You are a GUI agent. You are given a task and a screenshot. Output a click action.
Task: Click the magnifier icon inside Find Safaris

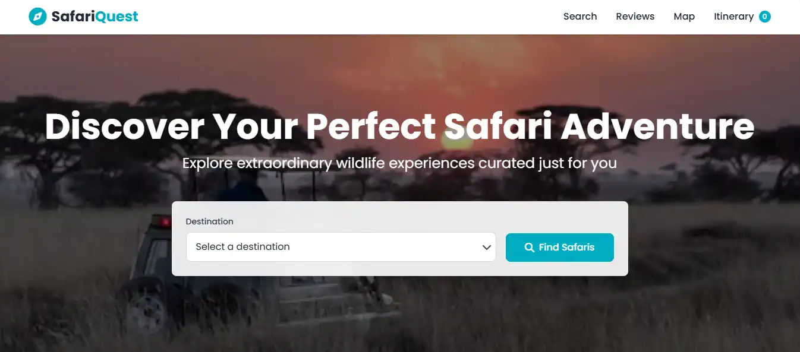[529, 248]
